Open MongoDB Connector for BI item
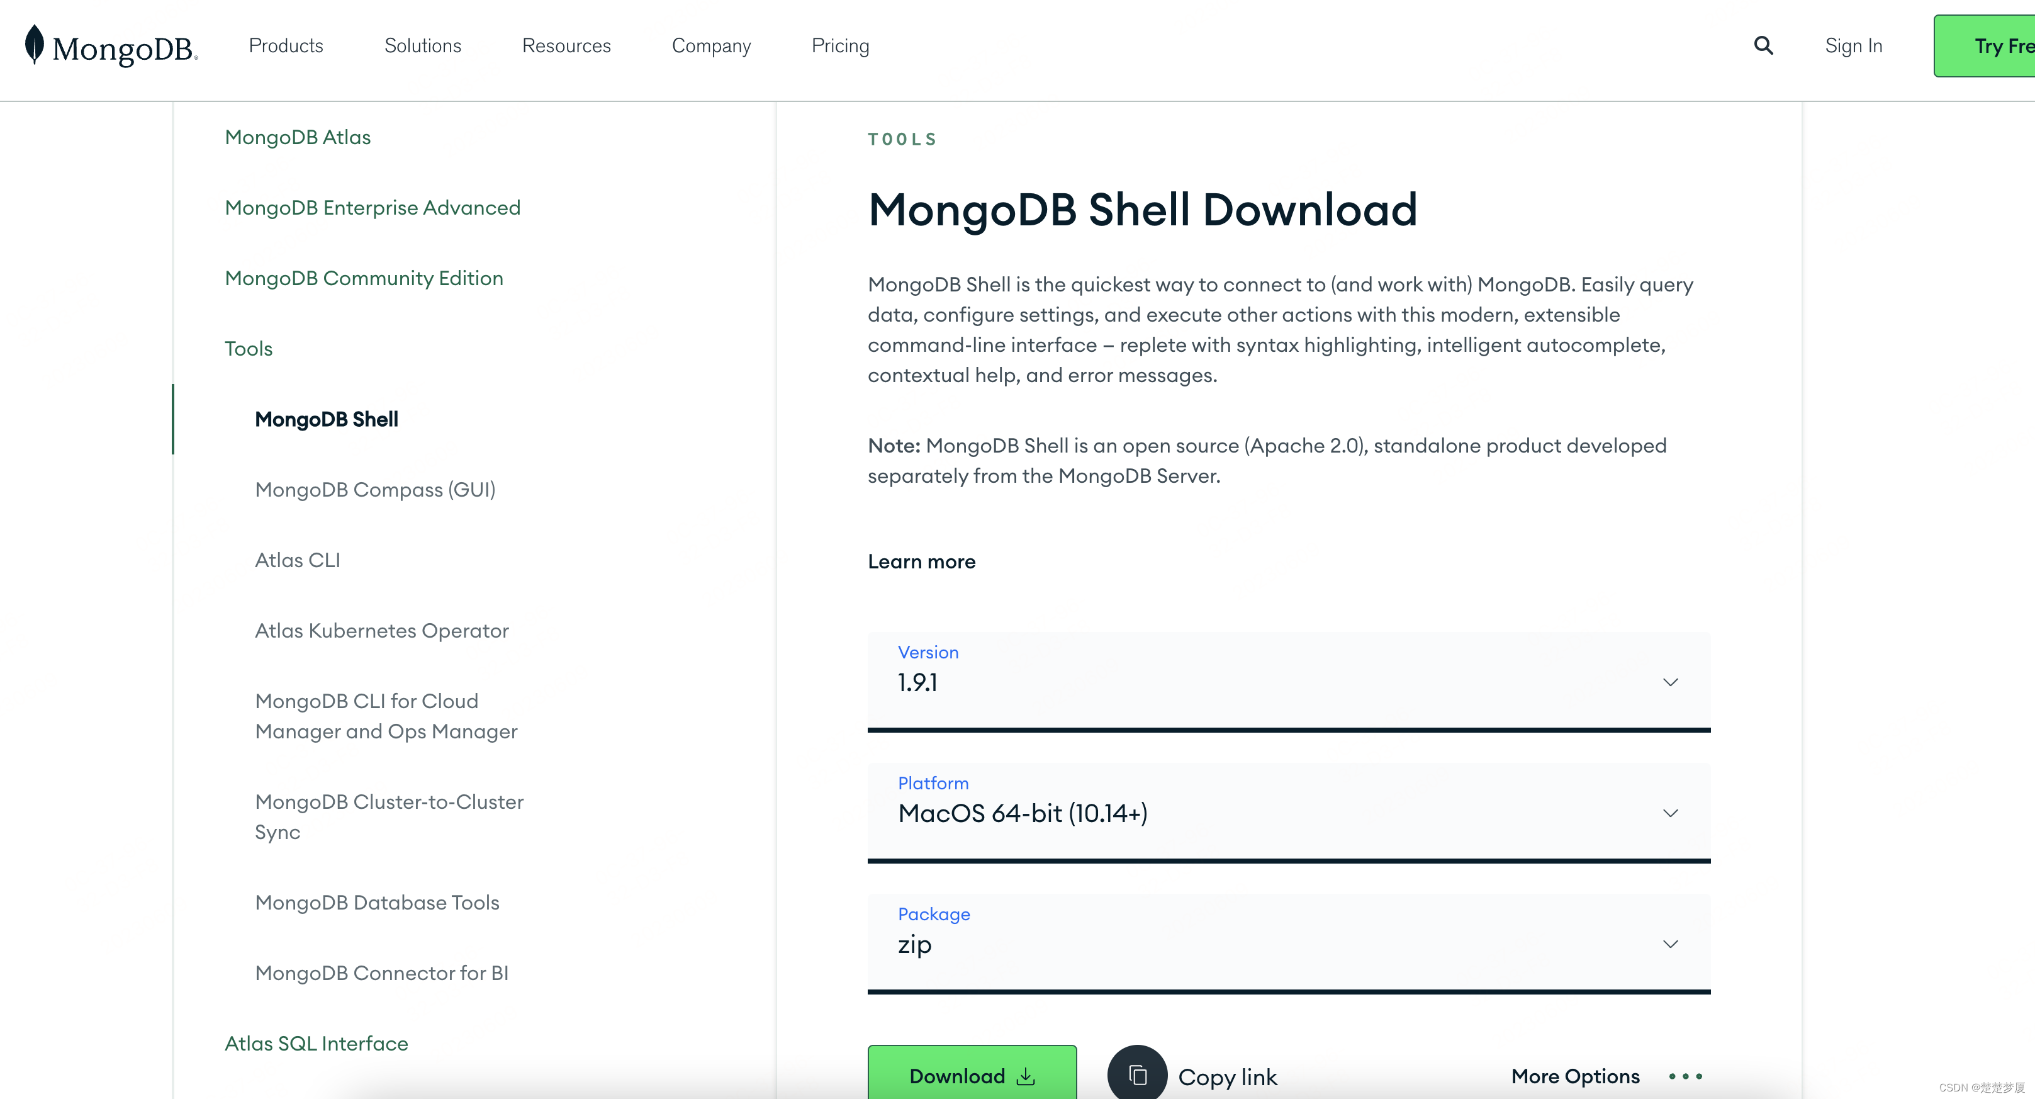The height and width of the screenshot is (1099, 2035). [381, 972]
